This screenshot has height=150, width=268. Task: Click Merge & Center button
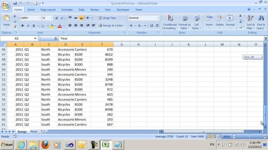pos(111,25)
